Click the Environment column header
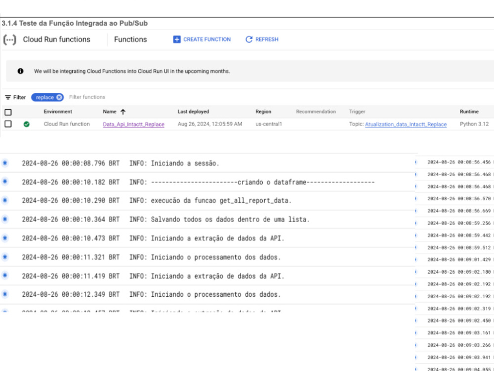 coord(58,112)
